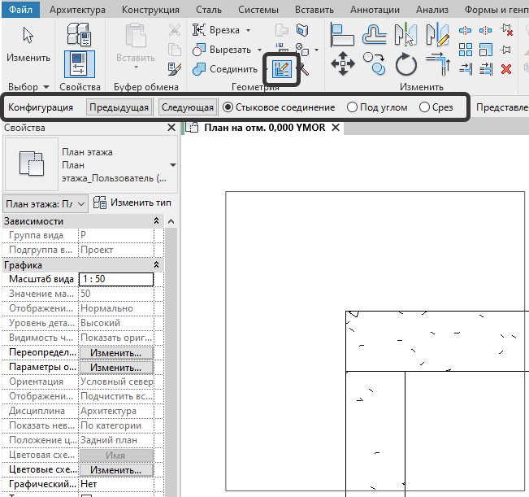Viewport: 529px width, 497px height.
Task: Click the Copy tool icon
Action: click(x=374, y=64)
